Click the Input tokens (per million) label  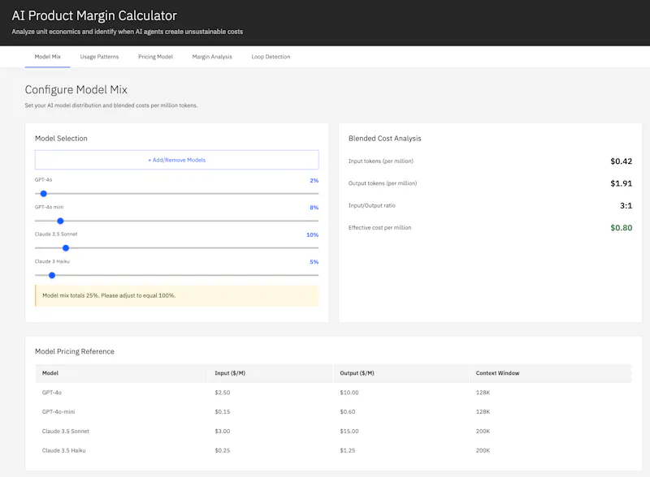click(x=380, y=161)
